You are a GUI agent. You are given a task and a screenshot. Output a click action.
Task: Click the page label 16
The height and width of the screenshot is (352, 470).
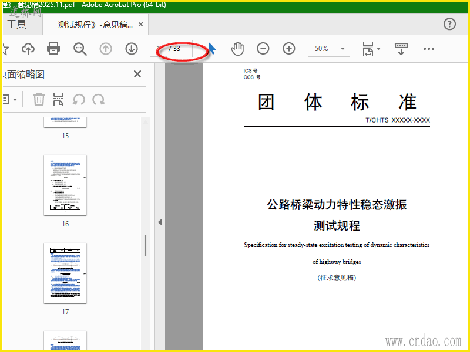(x=65, y=224)
